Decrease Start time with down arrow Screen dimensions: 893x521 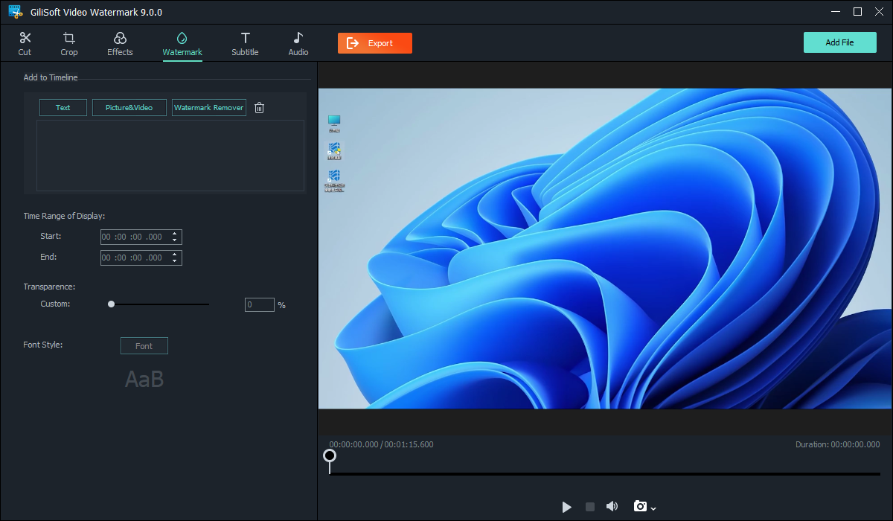[175, 240]
